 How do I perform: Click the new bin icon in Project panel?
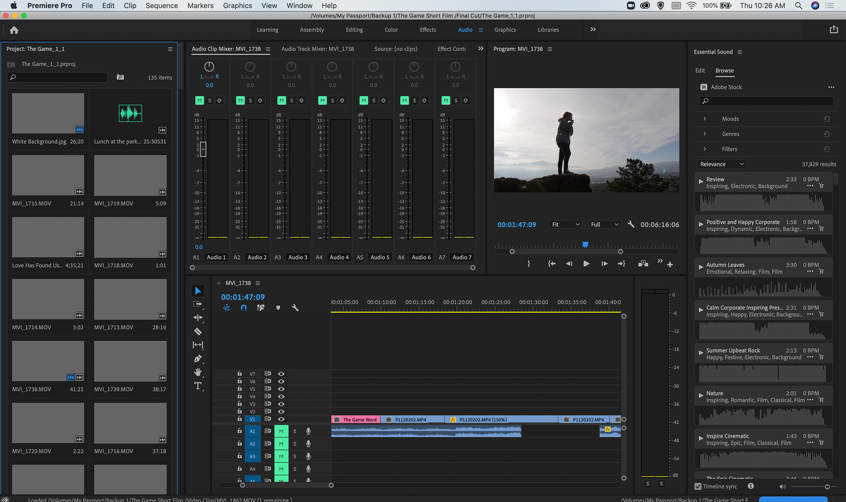(120, 77)
